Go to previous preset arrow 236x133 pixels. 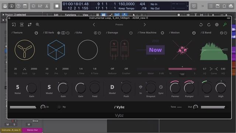[94, 25]
